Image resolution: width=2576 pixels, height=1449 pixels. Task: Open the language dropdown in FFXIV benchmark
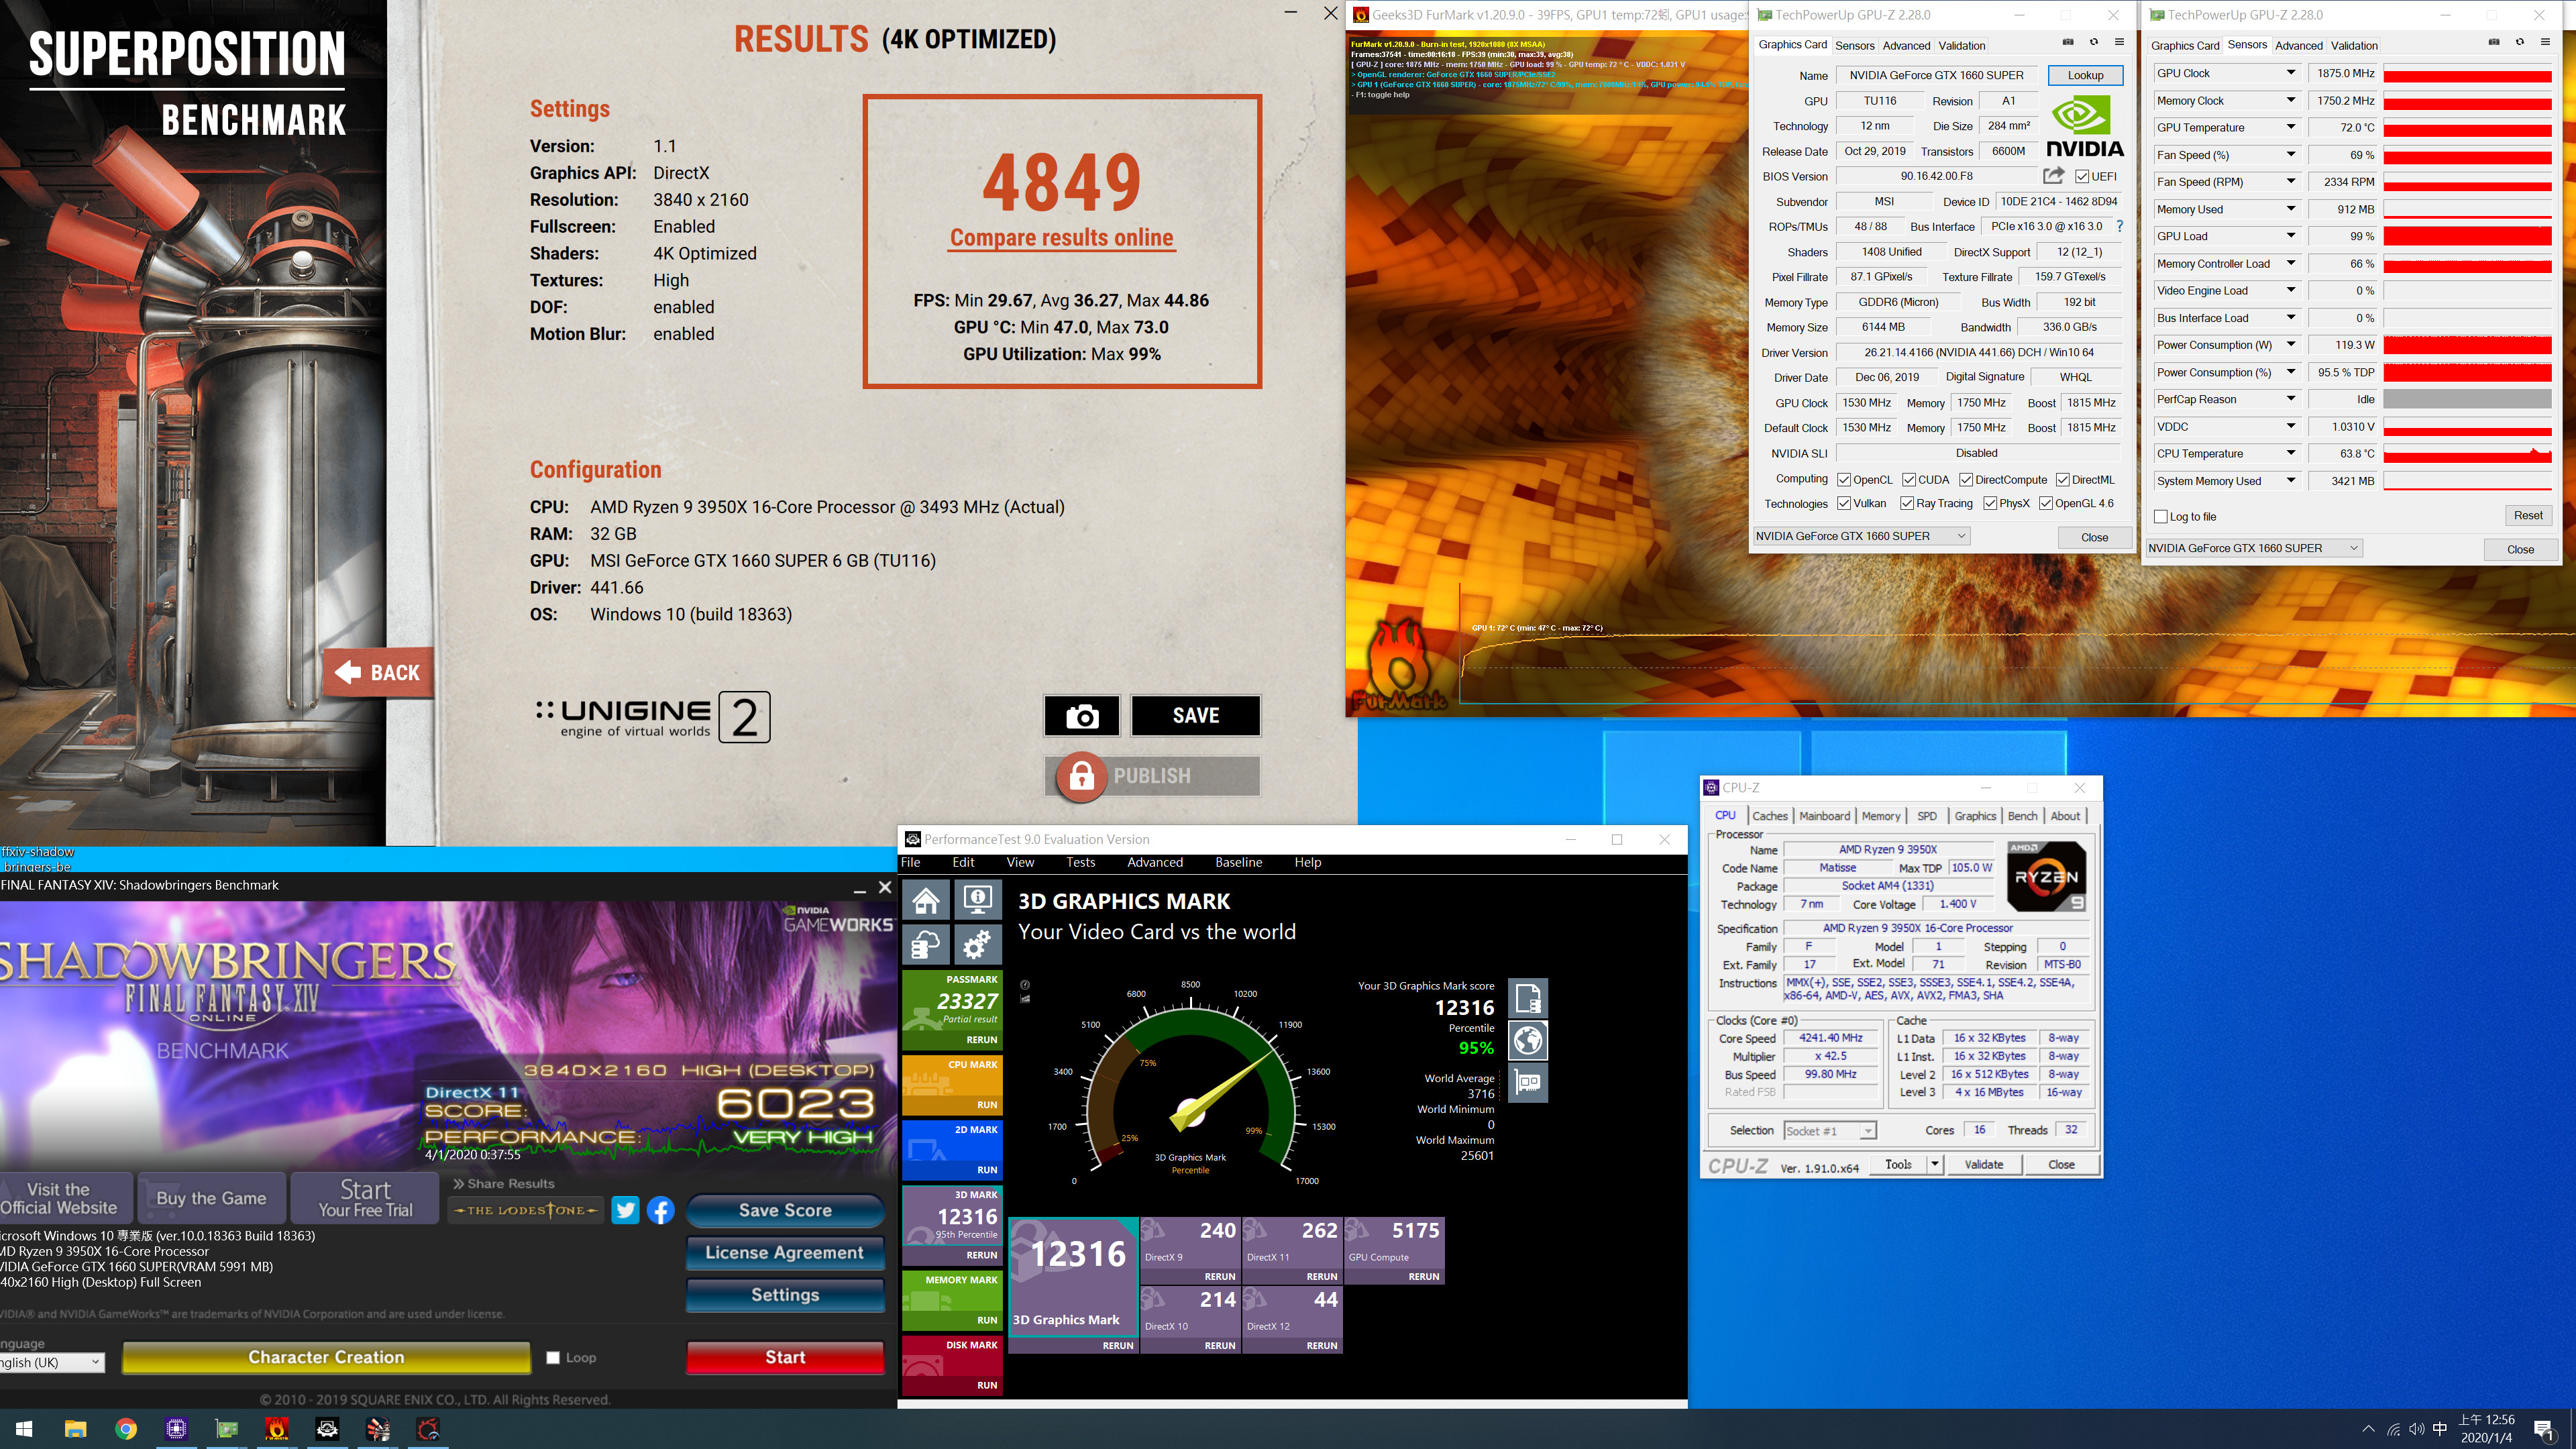point(52,1362)
